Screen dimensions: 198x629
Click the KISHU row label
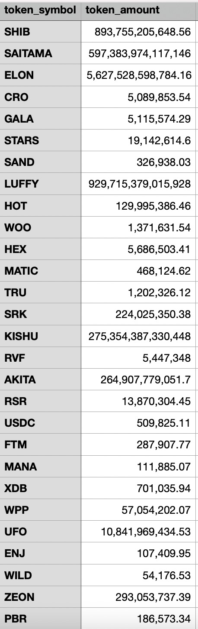tap(40, 336)
